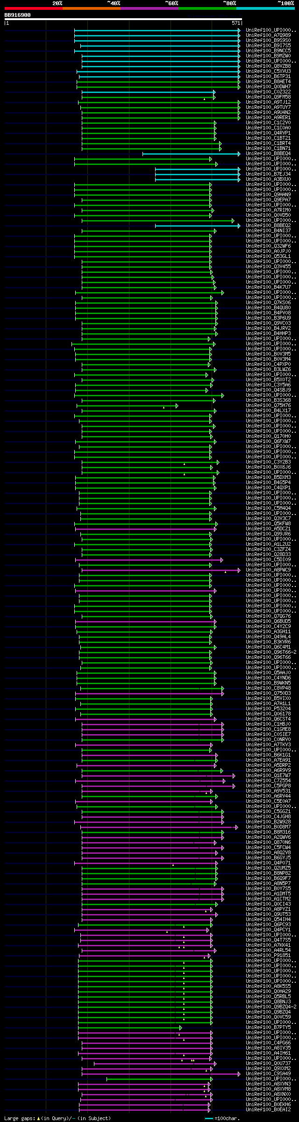Image resolution: width=299 pixels, height=1122 pixels.
Task: Select label UniRef100_Q5KFW8
Action: coord(268,523)
